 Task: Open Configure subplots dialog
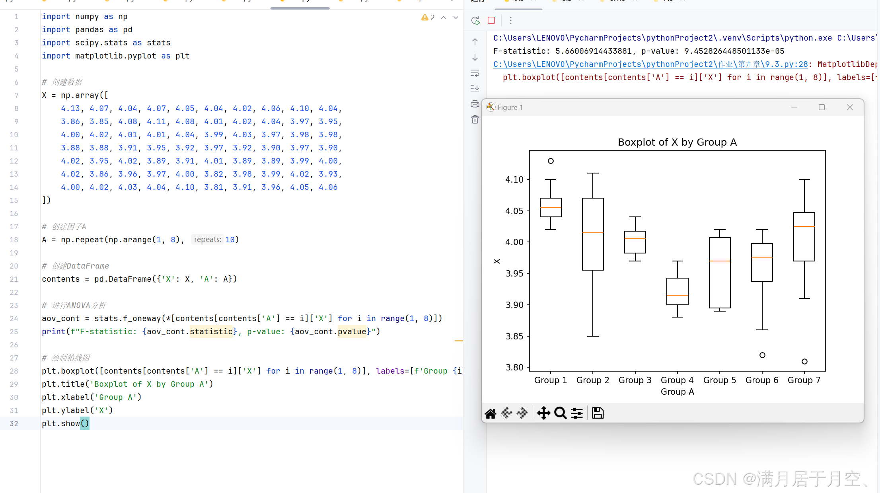[577, 413]
